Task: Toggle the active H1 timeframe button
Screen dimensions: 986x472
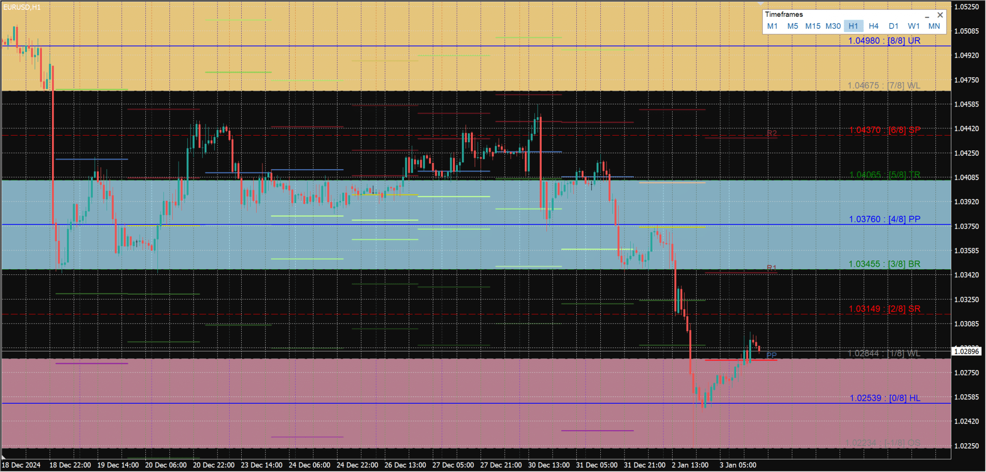Action: [x=853, y=26]
